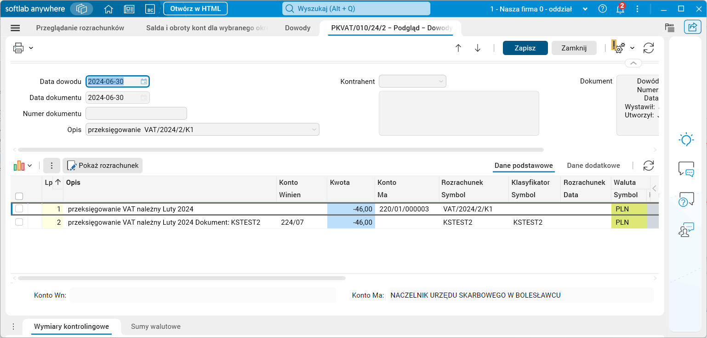Click the grid's horizontal scrollbar

[182, 278]
